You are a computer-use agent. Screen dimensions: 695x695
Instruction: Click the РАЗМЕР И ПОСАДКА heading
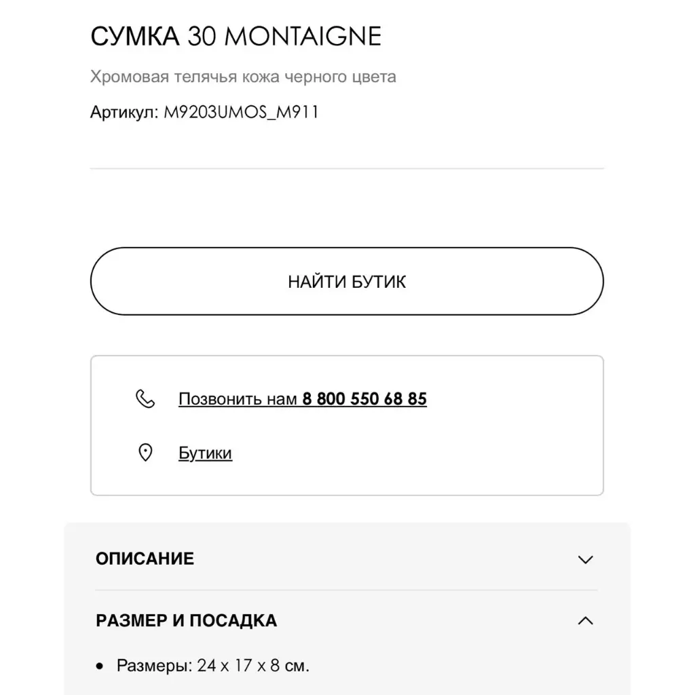click(186, 620)
